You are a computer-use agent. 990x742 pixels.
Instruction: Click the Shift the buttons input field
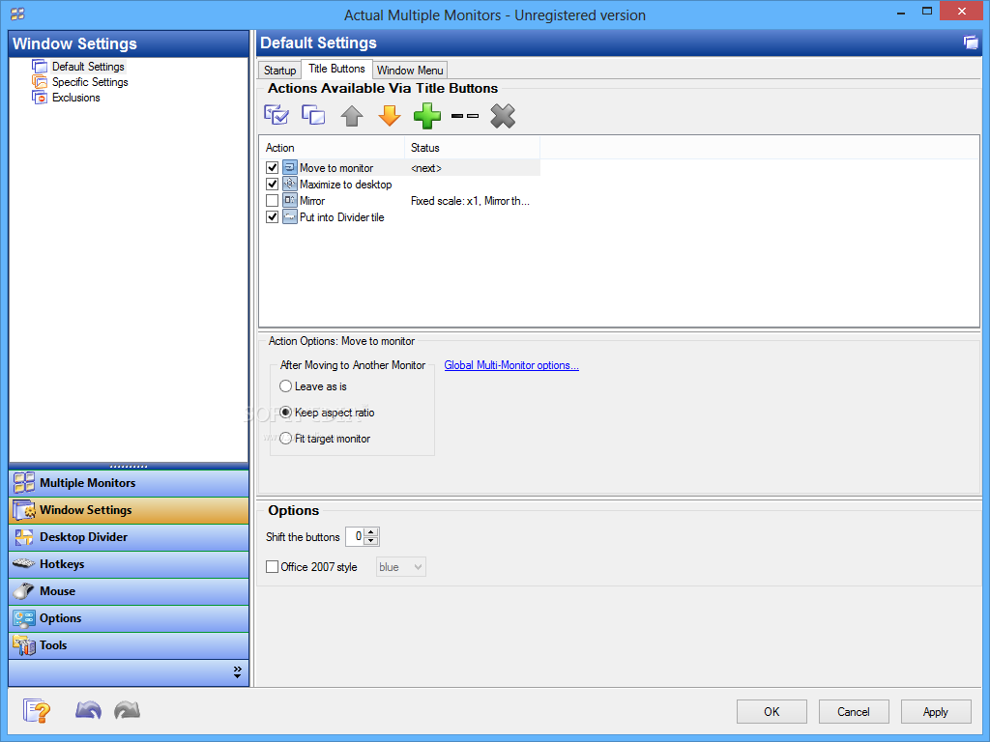pos(356,536)
